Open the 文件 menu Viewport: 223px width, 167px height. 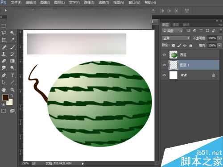tap(16, 3)
